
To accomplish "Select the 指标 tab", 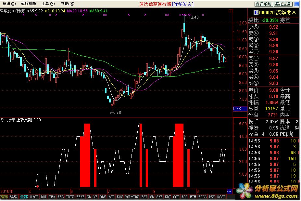I will (4, 197).
